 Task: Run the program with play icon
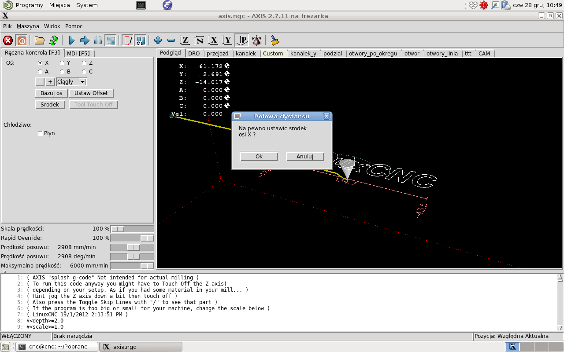pos(72,40)
